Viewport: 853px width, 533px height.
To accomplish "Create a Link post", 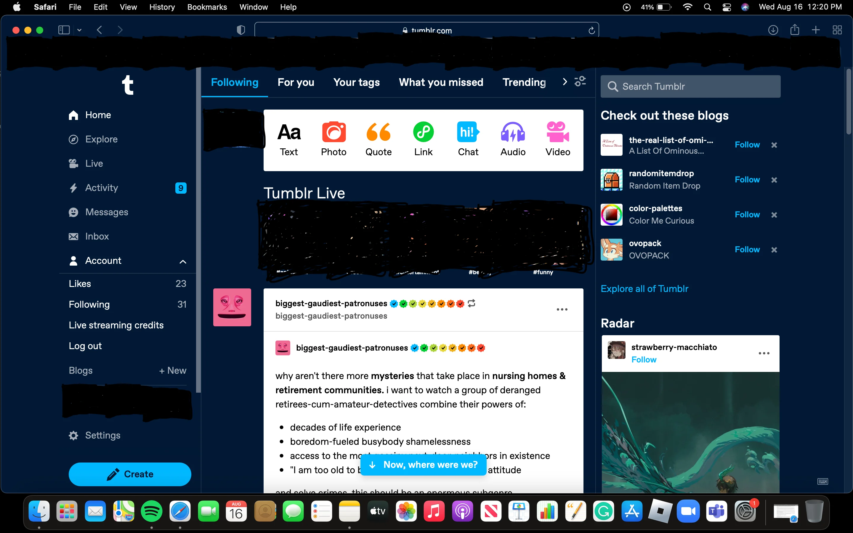I will (423, 139).
